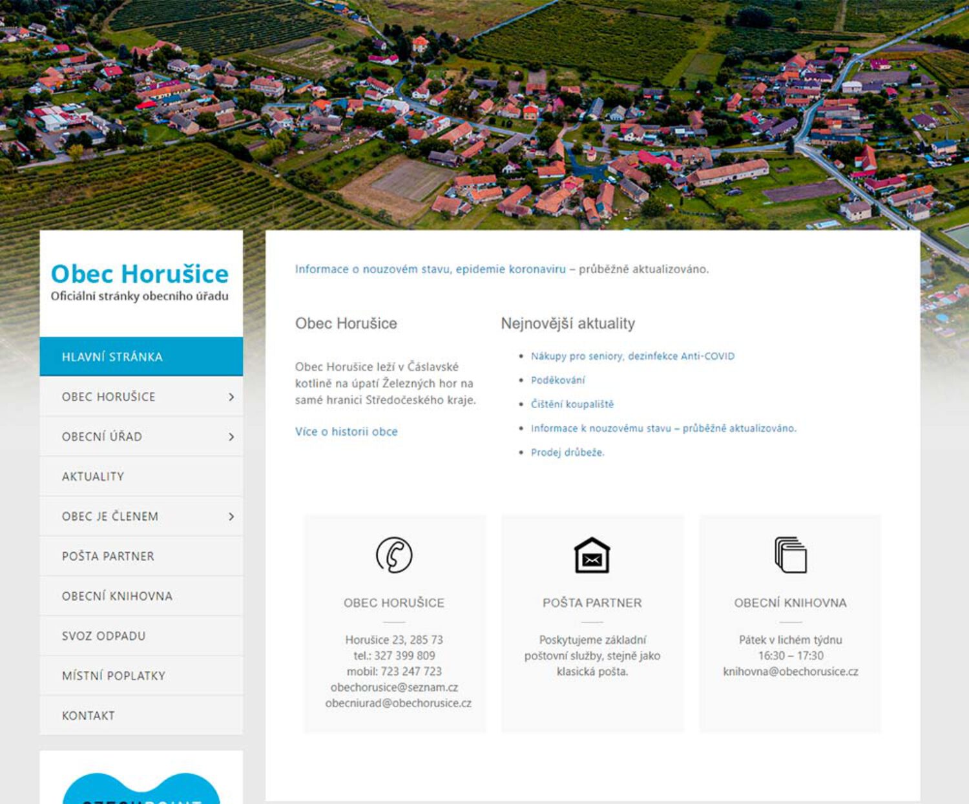Viewport: 969px width, 804px height.
Task: Click the knihovna@obechorusice.cz email address
Action: pyautogui.click(x=790, y=672)
